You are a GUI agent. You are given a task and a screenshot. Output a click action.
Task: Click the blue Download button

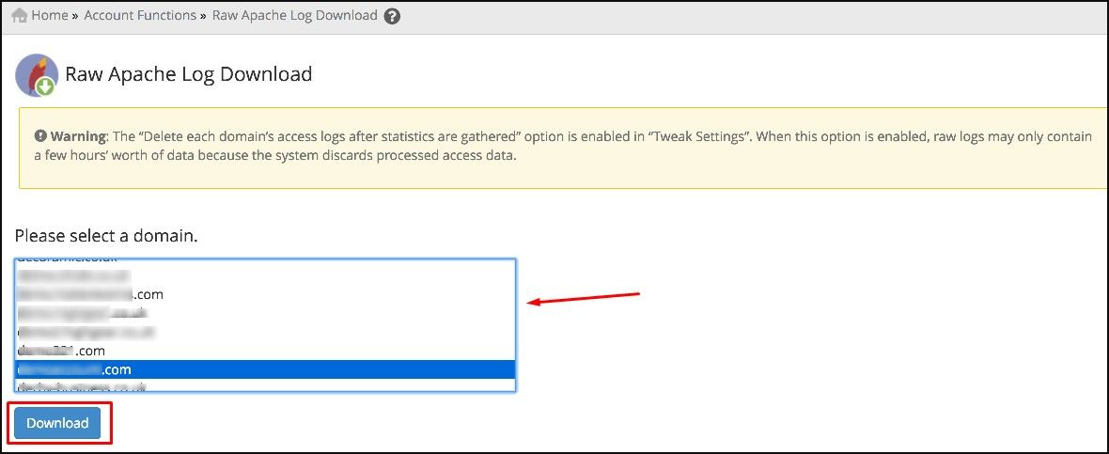coord(57,423)
